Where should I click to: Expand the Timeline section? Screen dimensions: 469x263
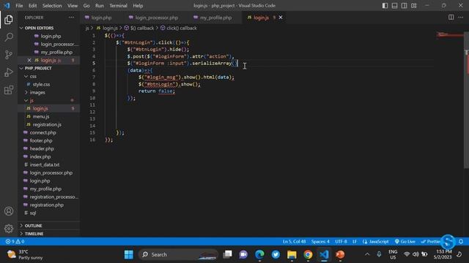click(34, 234)
